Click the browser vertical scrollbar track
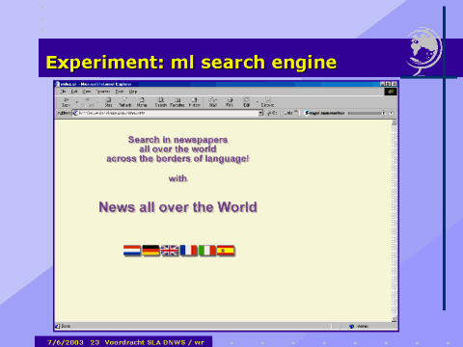The width and height of the screenshot is (463, 347). click(x=395, y=221)
